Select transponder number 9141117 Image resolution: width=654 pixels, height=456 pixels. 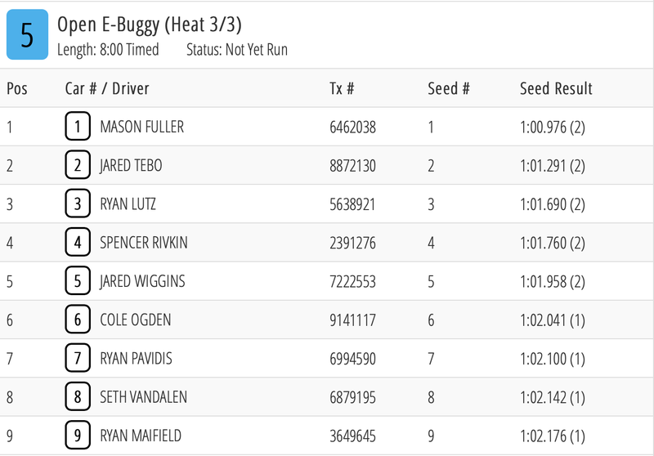pyautogui.click(x=352, y=320)
